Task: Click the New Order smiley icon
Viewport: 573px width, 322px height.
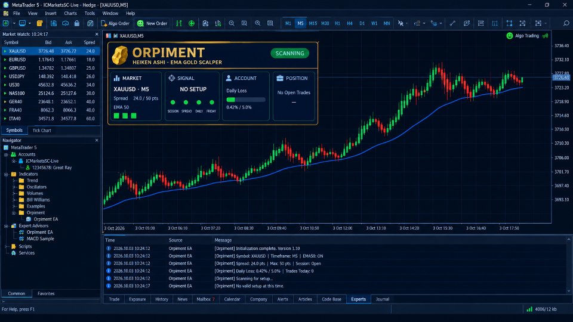Action: click(140, 23)
